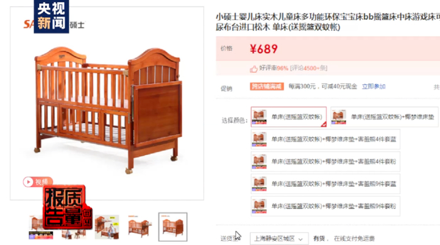Select 4件套粉 bundle option
The height and width of the screenshot is (245, 440).
(x=326, y=161)
